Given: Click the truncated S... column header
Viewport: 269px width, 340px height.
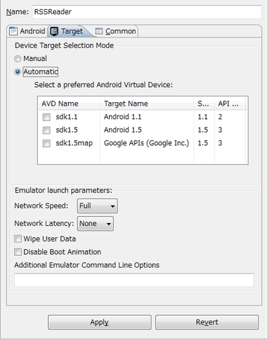Looking at the screenshot, I should point(204,103).
